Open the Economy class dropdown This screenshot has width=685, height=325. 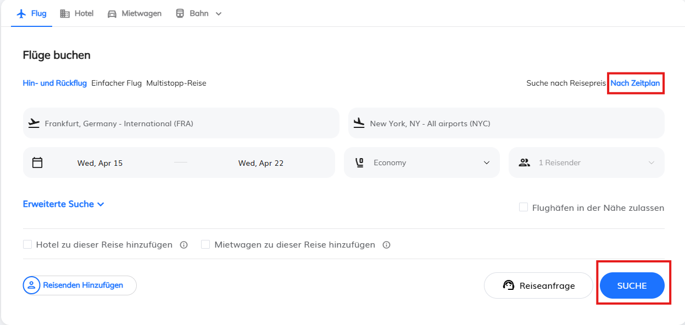click(x=486, y=162)
